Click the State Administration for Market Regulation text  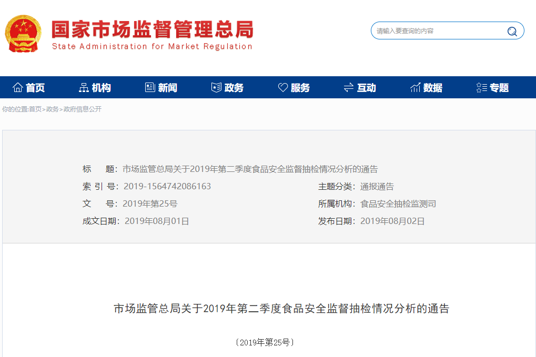[x=152, y=46]
